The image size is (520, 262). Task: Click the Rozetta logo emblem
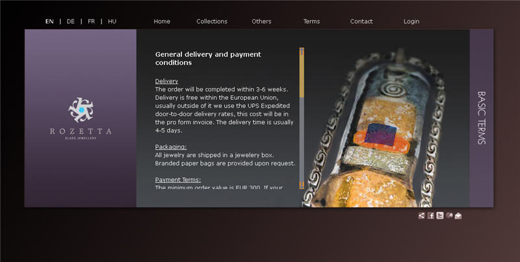coord(81,110)
